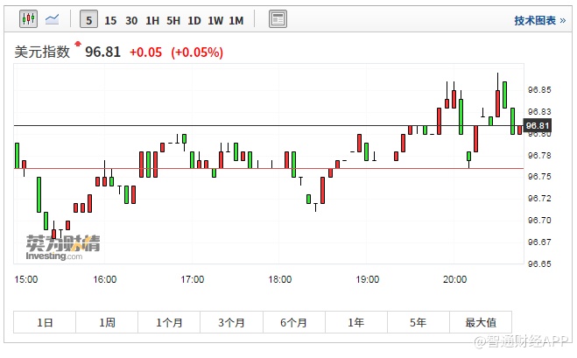
Task: Click the 96.81 current price label
Action: (x=536, y=126)
